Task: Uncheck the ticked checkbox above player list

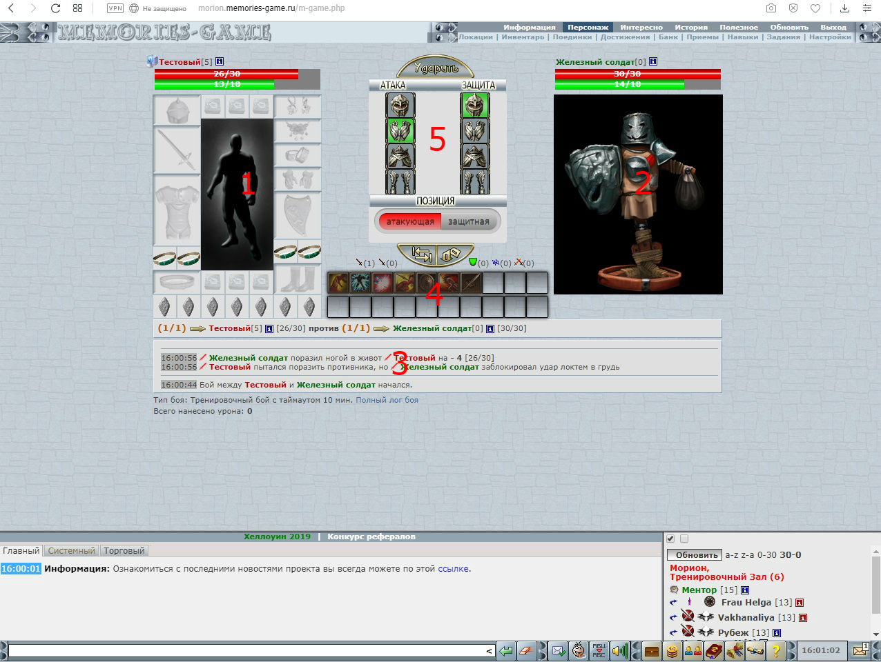Action: click(x=670, y=539)
